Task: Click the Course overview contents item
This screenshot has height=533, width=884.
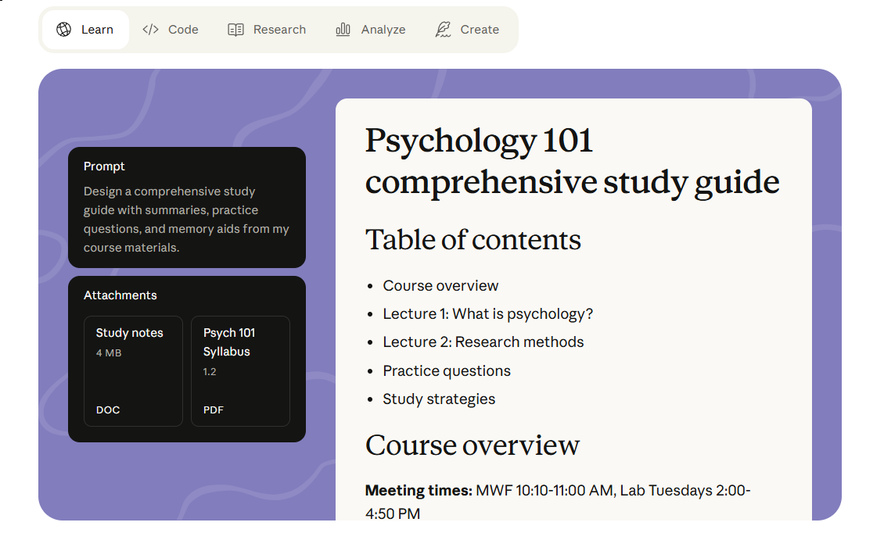Action: 440,286
